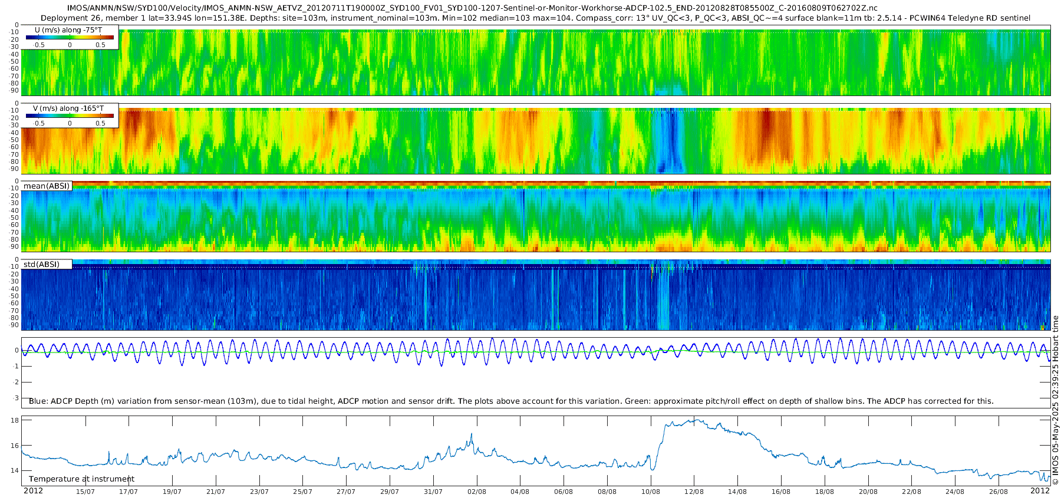Viewport: 1061px width, 501px height.
Task: Click the 17/07 date tick label
Action: click(128, 492)
